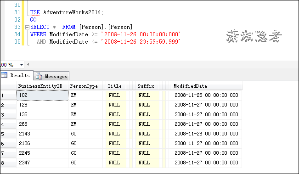This screenshot has height=174, width=299.
Task: Click the ModifiedDate cell in row 2143
Action: pyautogui.click(x=207, y=134)
